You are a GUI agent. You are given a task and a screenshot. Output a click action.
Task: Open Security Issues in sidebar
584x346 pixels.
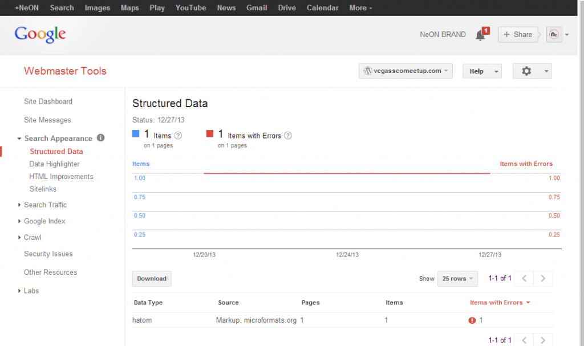point(48,254)
